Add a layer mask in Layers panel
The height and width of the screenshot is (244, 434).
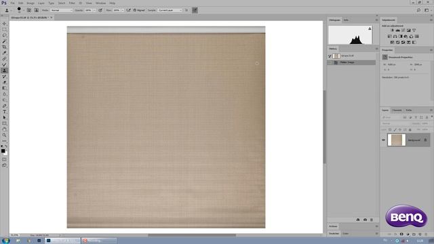[x=401, y=235]
